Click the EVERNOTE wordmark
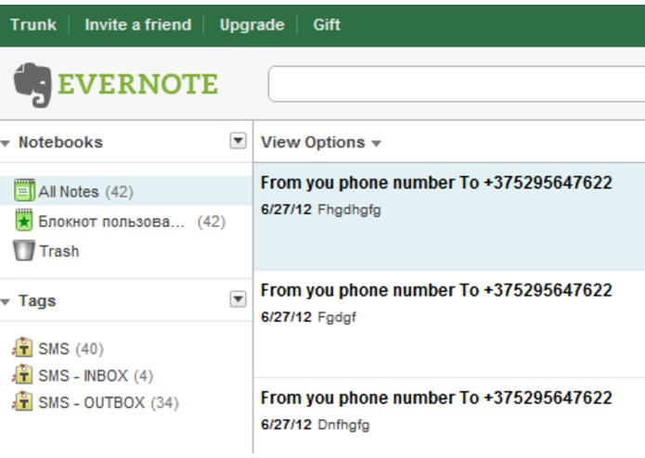Screen dimensions: 645x458 [137, 84]
